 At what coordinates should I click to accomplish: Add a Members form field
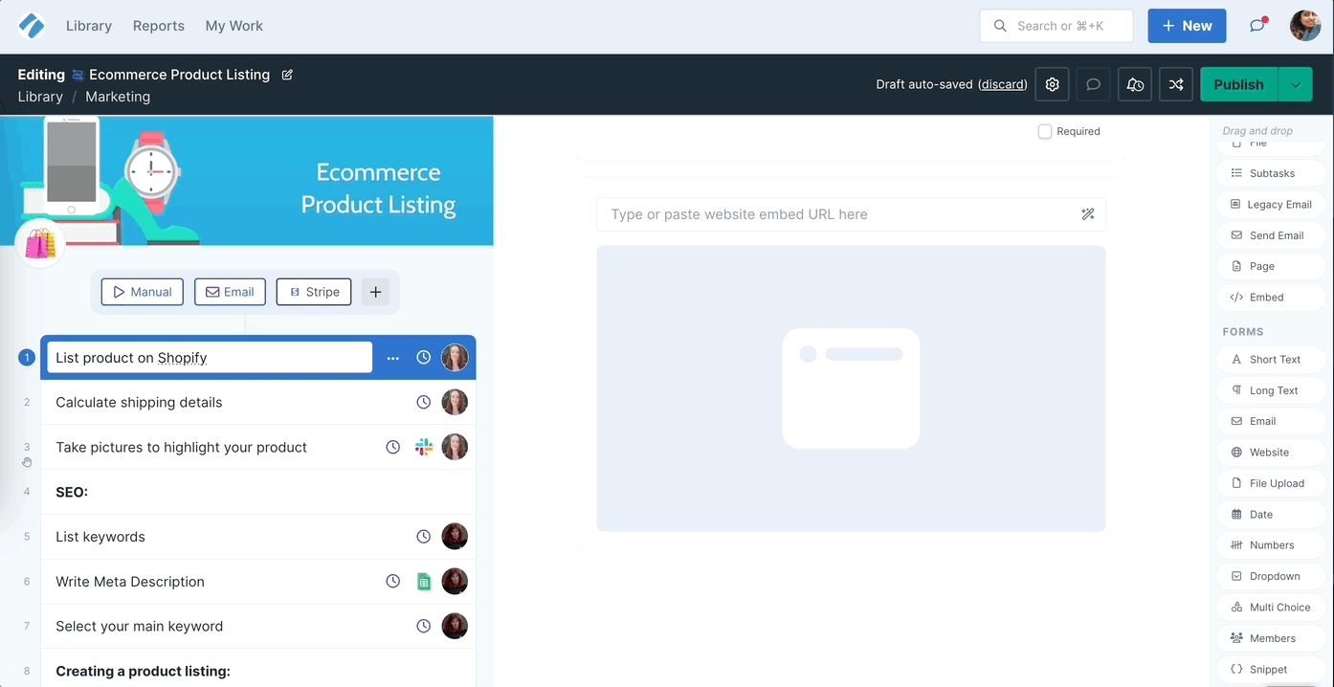[1271, 638]
